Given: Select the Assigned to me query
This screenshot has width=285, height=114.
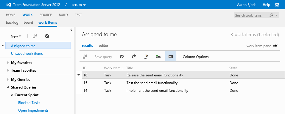Looking at the screenshot, I should point(38,46).
